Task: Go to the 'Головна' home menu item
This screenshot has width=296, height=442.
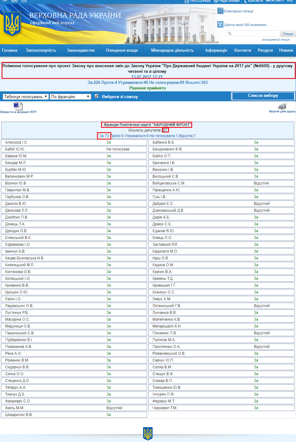Action: point(10,50)
